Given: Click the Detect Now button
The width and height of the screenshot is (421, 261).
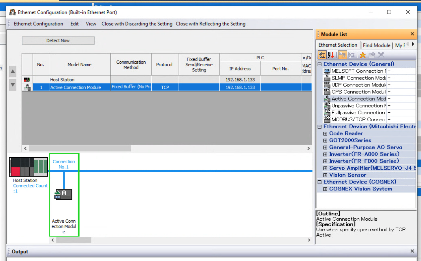Looking at the screenshot, I should (x=58, y=41).
